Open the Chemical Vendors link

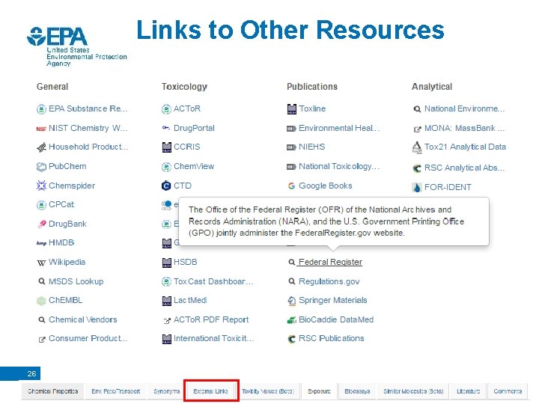(x=83, y=319)
